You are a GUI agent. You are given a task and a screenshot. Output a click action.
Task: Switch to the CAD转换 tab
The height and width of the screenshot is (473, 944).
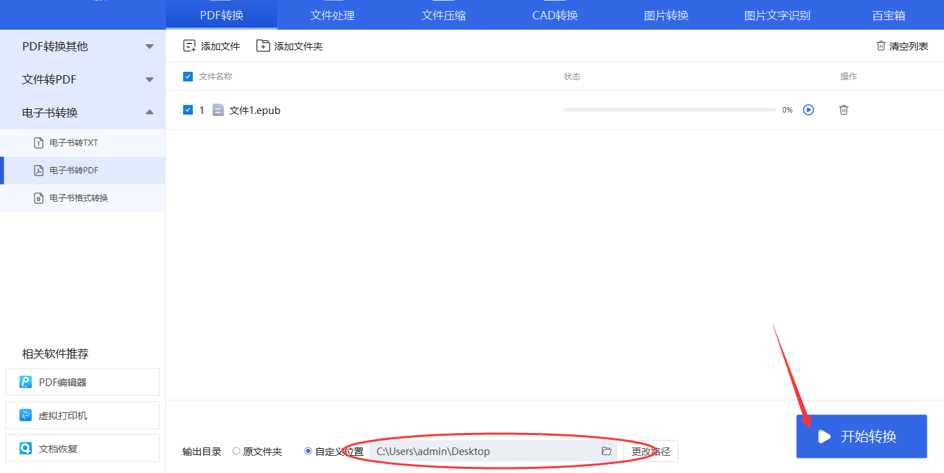[555, 15]
